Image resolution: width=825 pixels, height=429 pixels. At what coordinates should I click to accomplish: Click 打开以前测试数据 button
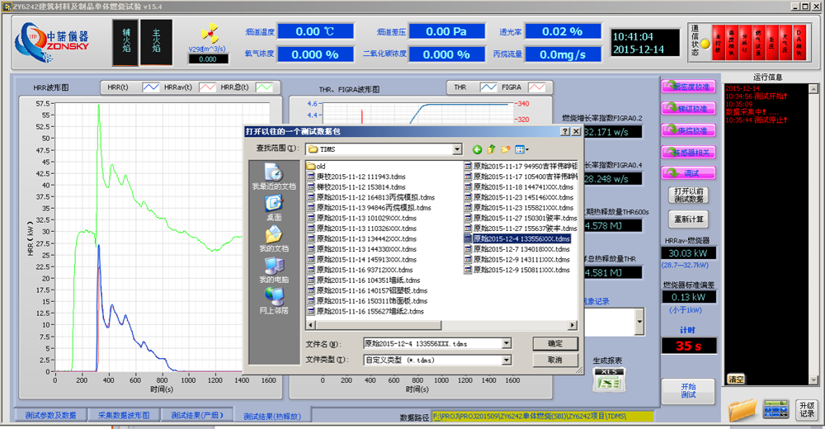pos(688,196)
